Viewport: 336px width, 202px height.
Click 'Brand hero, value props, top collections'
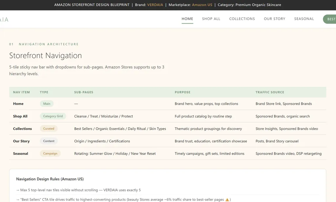(206, 104)
